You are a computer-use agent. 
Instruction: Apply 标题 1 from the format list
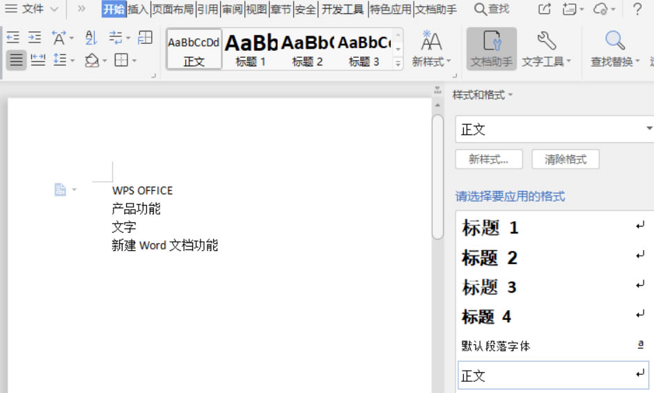coord(553,228)
